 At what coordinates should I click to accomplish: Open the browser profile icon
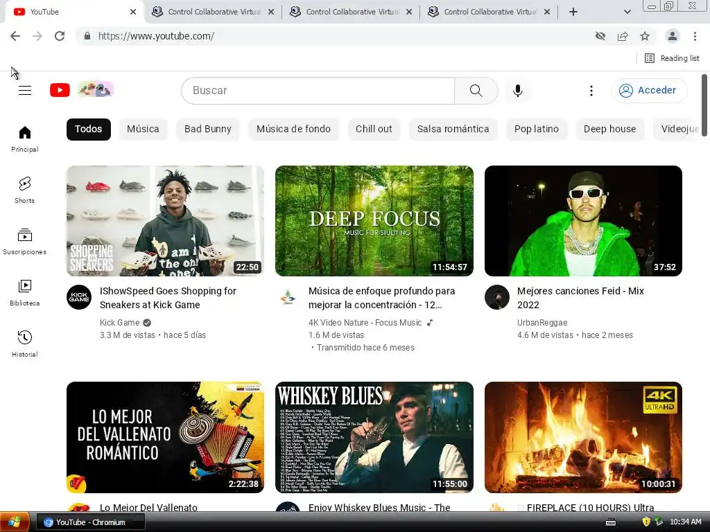(673, 36)
